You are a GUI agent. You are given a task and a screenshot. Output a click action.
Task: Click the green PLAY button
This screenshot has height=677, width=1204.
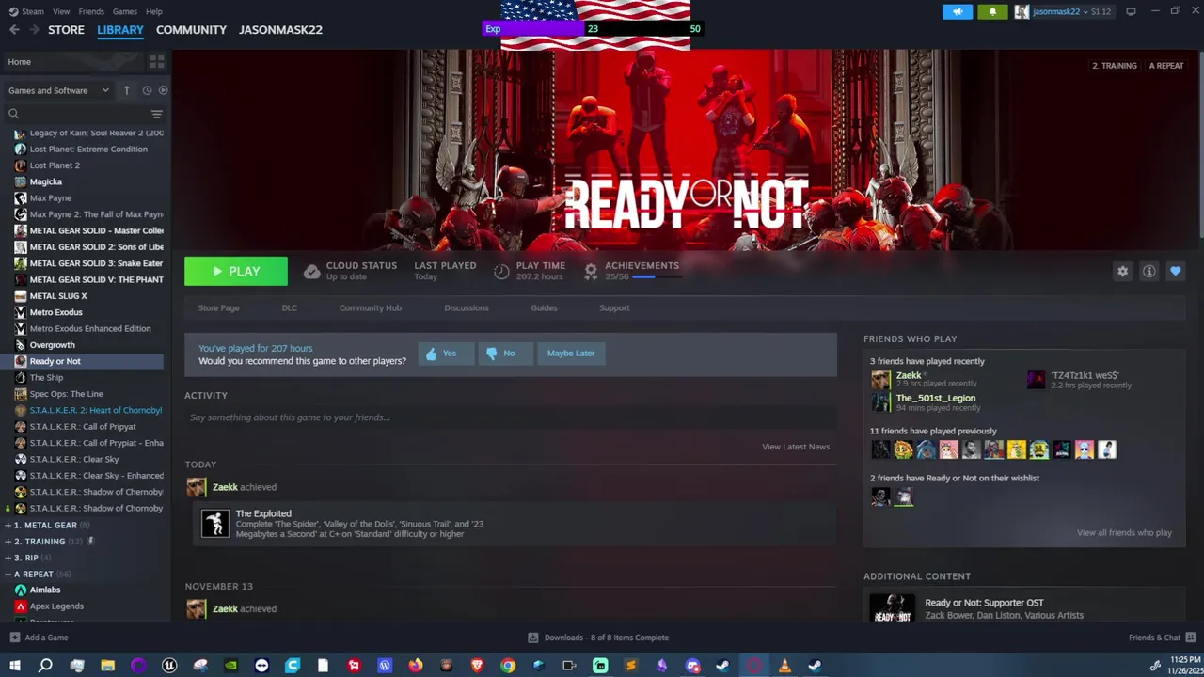236,271
